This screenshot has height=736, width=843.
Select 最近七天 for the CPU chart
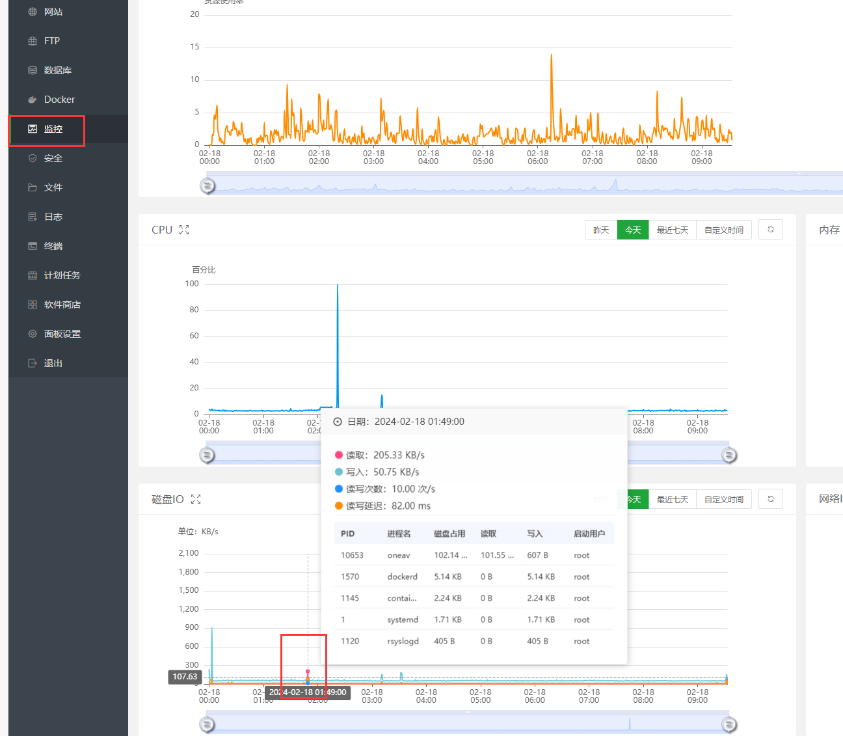673,230
